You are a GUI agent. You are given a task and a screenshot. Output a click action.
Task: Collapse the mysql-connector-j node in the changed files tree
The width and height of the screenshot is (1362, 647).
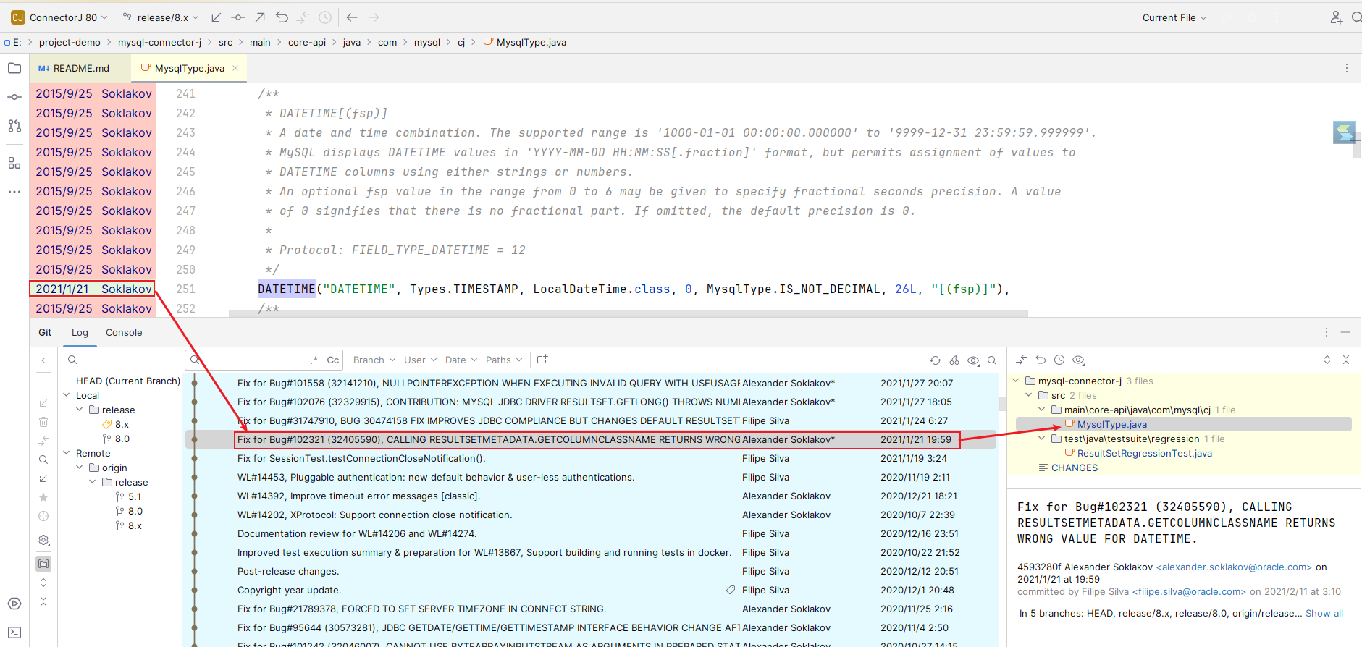coord(1016,381)
